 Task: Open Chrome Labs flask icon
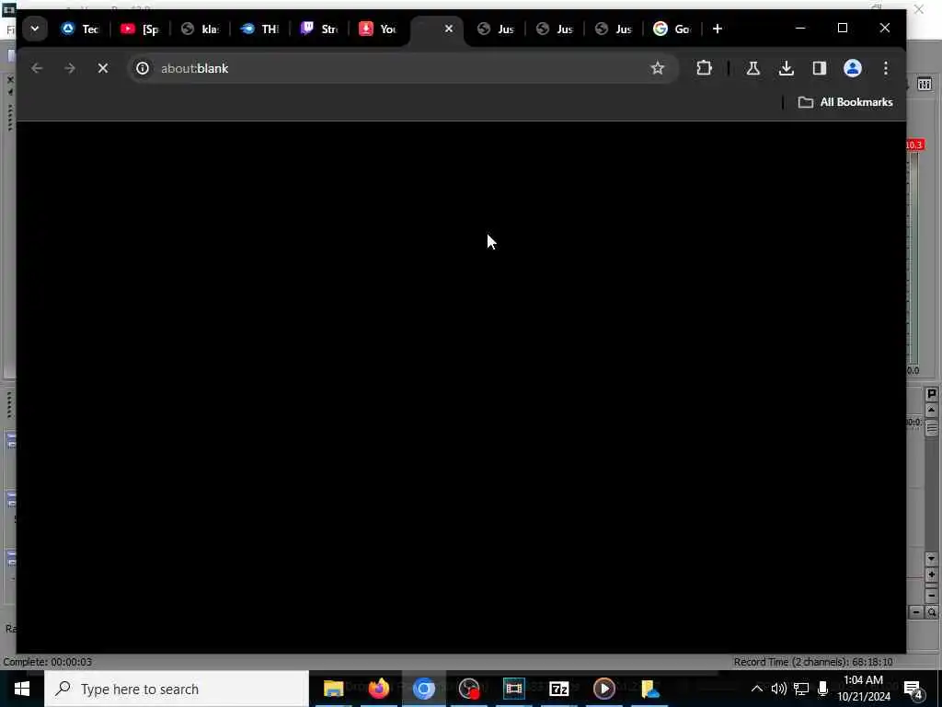[752, 68]
